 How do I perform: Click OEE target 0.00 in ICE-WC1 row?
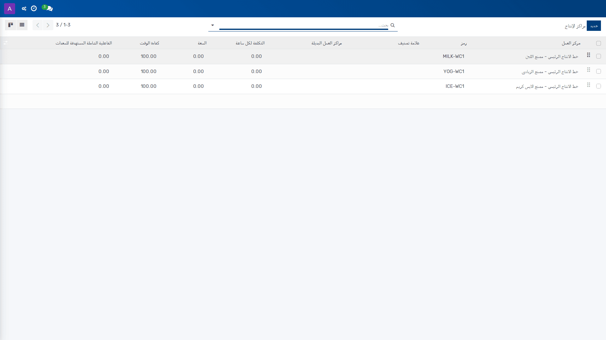(x=104, y=86)
